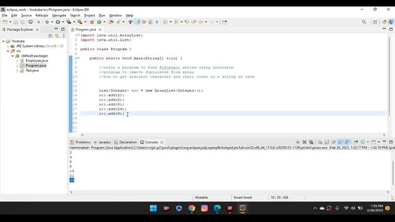Viewport: 395px width, 222px height.
Task: Toggle Show Whitespace Characters pilcrow icon
Action: (157, 22)
